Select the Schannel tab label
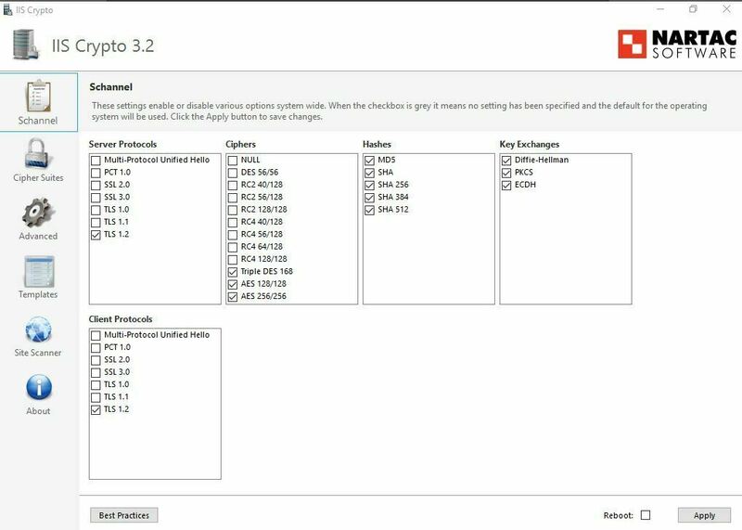Image resolution: width=742 pixels, height=530 pixels. [38, 121]
